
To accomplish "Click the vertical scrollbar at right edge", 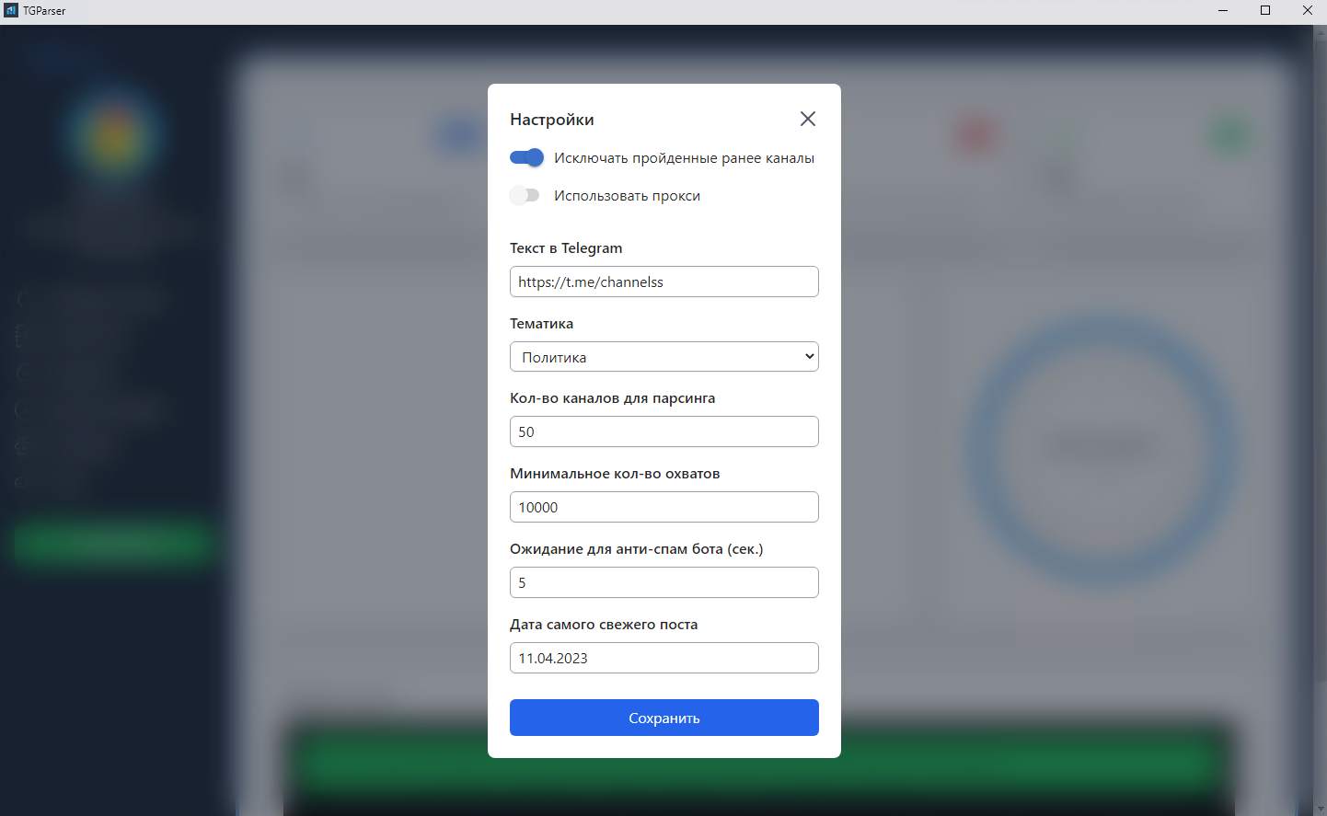I will [x=1321, y=419].
